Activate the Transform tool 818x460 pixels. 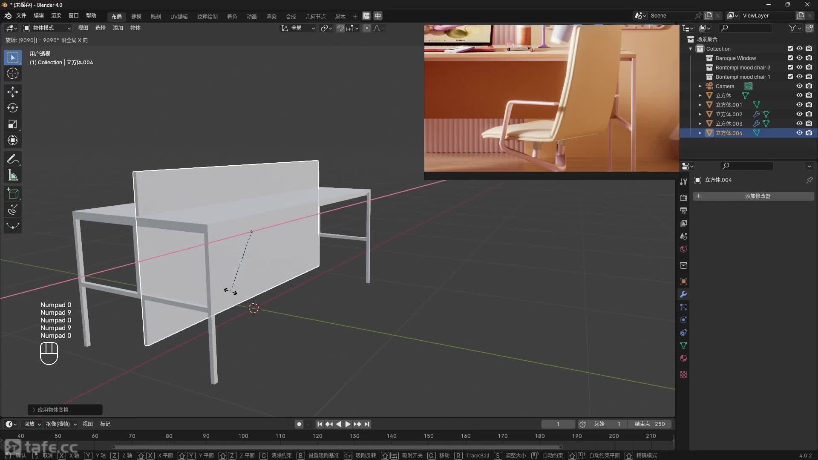pyautogui.click(x=13, y=141)
